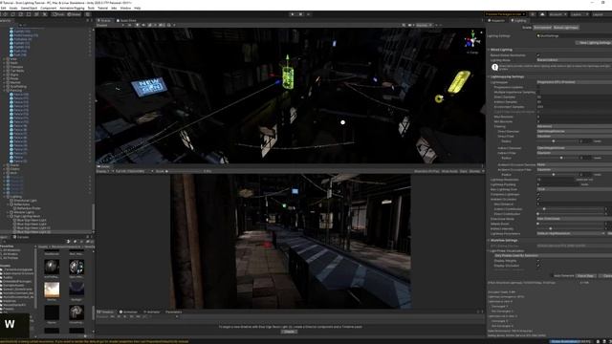Open the Preview Packages in Use dropdown
This screenshot has height=344, width=612.
(x=505, y=14)
